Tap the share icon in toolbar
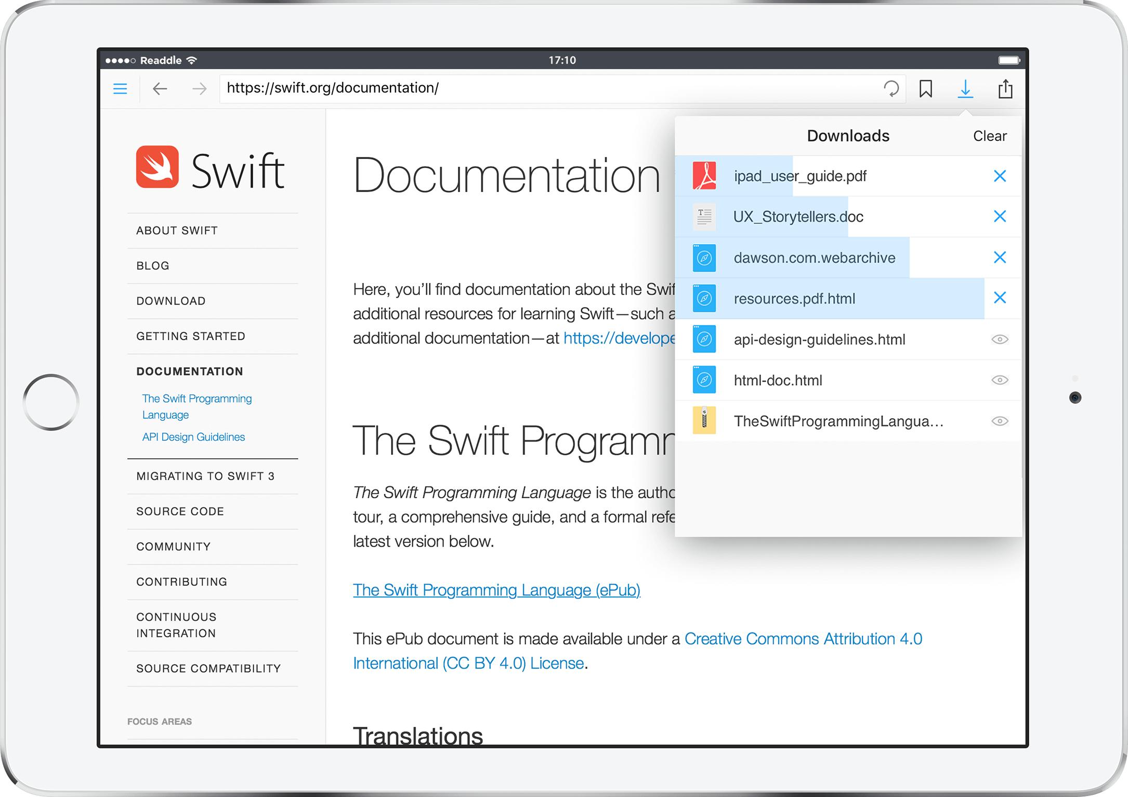The height and width of the screenshot is (797, 1128). point(1005,89)
